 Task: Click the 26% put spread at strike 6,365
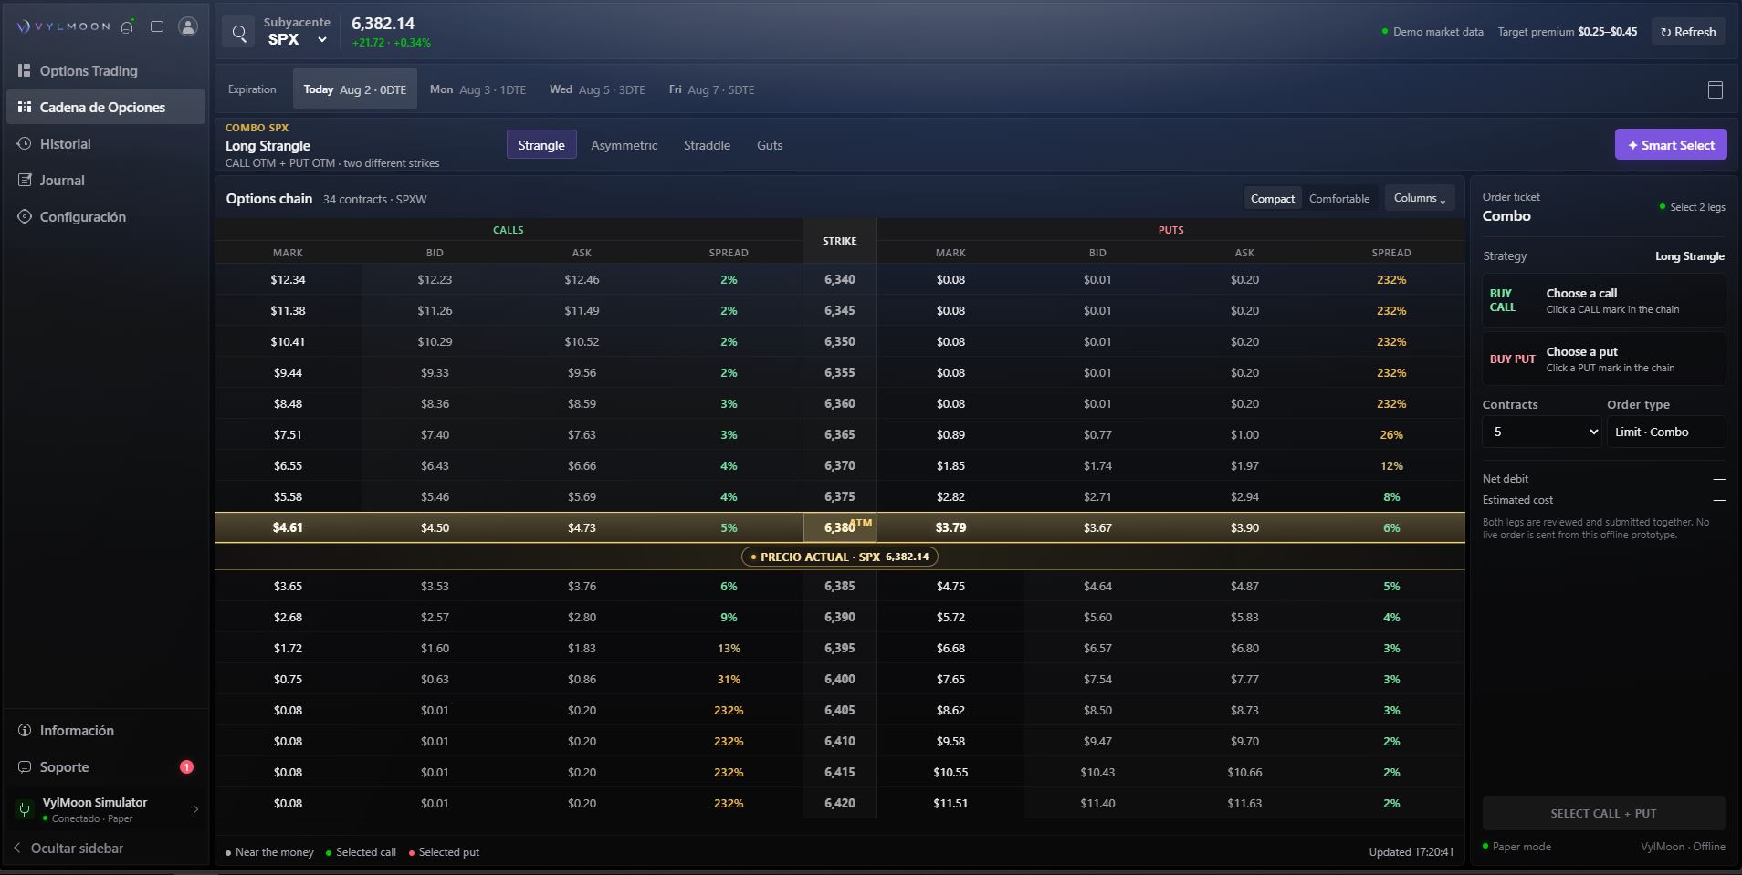click(1391, 434)
